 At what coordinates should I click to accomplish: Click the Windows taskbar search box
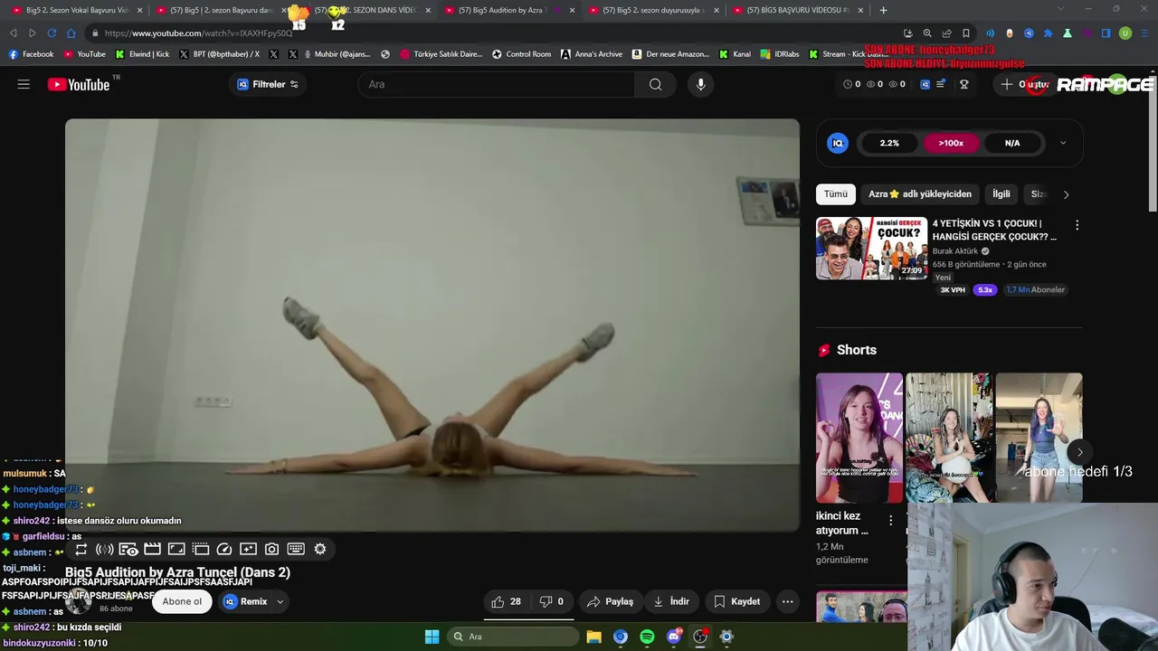pyautogui.click(x=513, y=637)
